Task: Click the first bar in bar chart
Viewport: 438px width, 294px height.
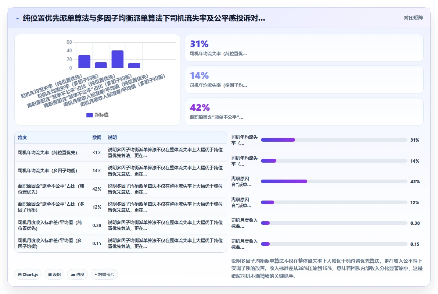Action: [84, 61]
